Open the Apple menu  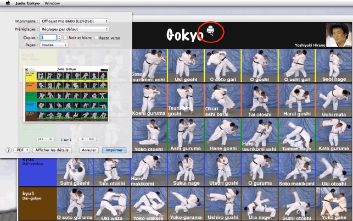(x=7, y=3)
